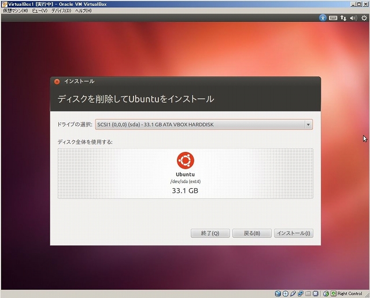The width and height of the screenshot is (370, 298).
Task: Open the ドライブの選択 drive dropdown
Action: [x=204, y=125]
